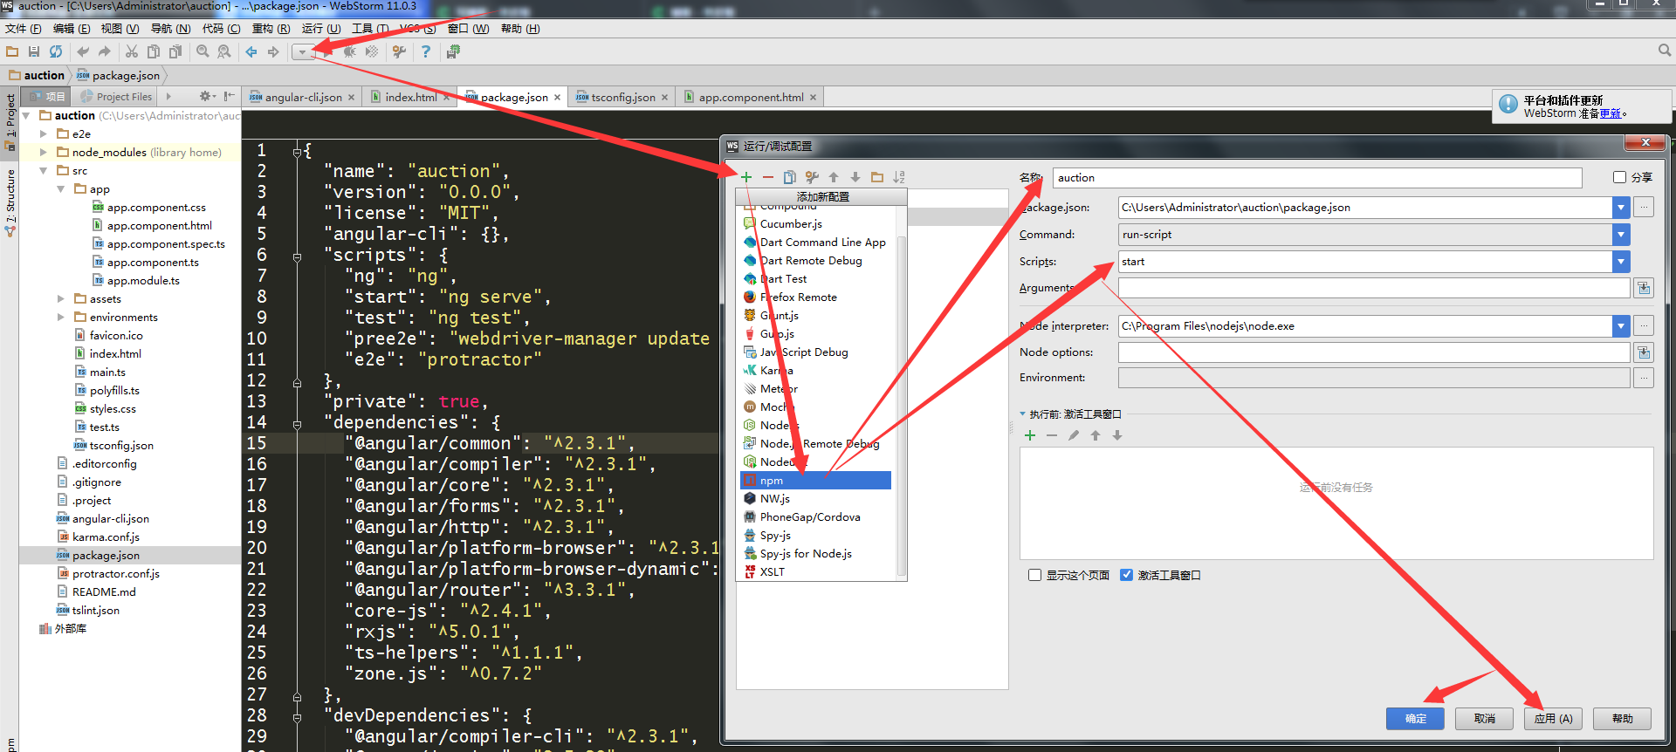Viewport: 1676px width, 752px height.
Task: Open the 编辑 (E) menu
Action: [72, 29]
